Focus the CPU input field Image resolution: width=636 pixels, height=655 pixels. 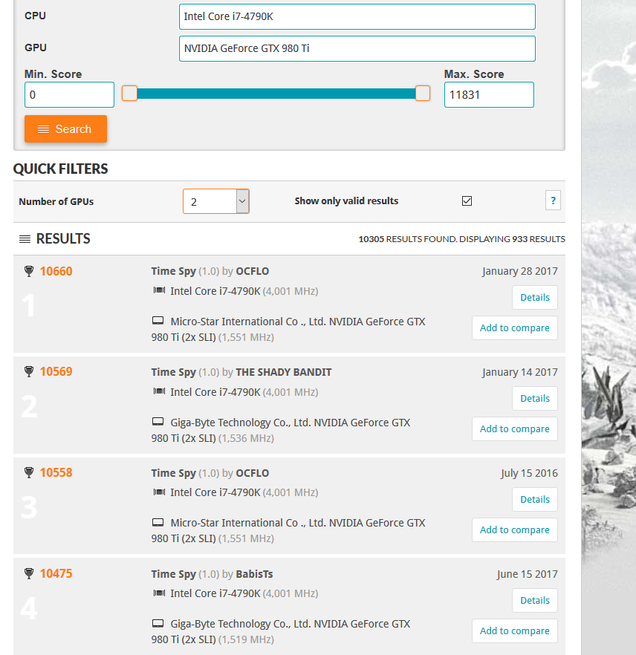click(x=357, y=16)
